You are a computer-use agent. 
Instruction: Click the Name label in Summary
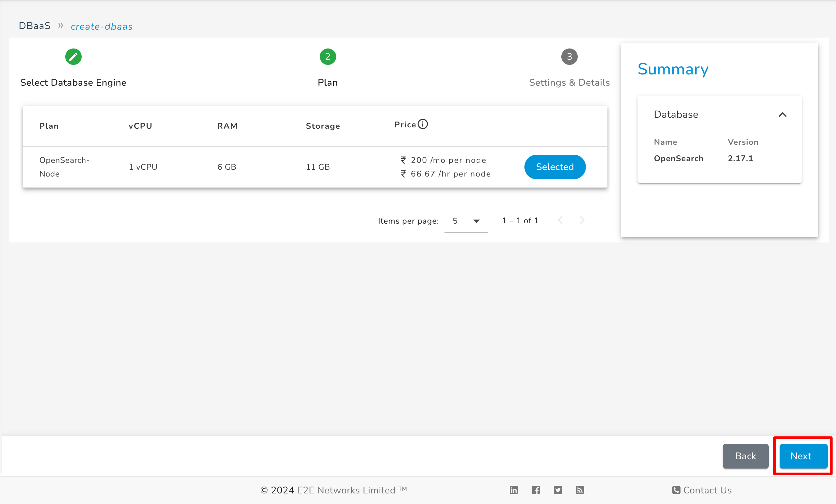(666, 142)
